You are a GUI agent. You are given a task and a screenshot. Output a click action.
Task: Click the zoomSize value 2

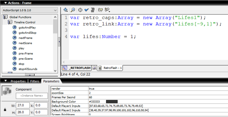pyautogui.click(x=90, y=93)
